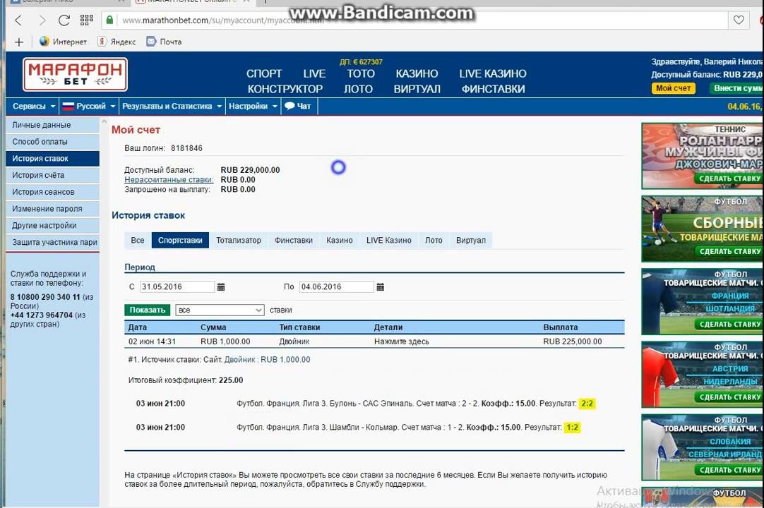Image resolution: width=764 pixels, height=508 pixels.
Task: Click the browser back arrow
Action: click(x=18, y=20)
